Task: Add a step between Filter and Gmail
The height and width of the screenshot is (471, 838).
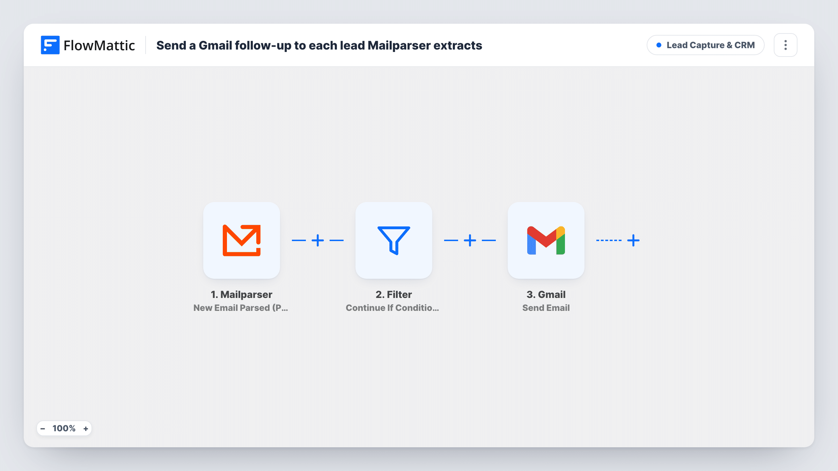Action: 470,240
